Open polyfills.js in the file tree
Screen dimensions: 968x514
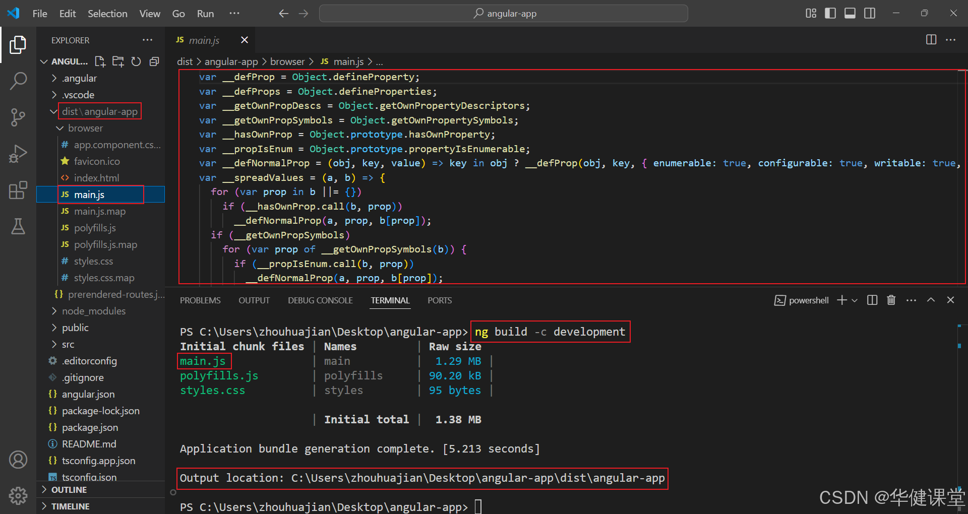coord(101,228)
